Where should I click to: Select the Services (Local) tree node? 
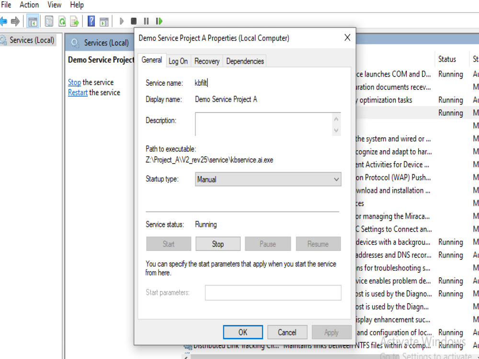tap(32, 40)
